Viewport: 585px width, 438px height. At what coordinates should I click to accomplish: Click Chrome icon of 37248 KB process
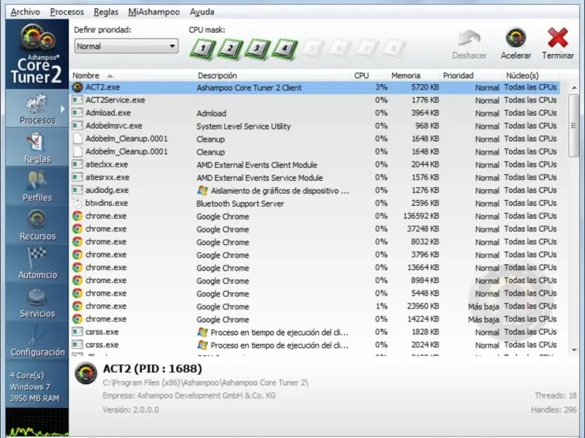coord(78,228)
